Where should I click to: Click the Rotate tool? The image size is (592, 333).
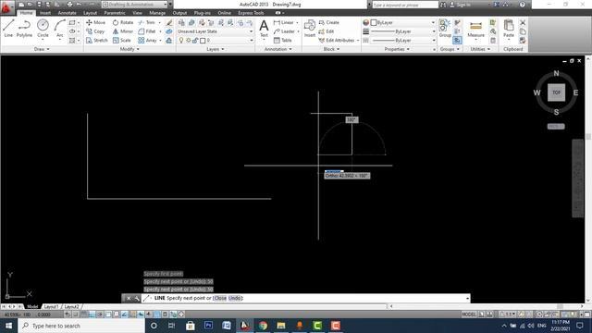123,22
